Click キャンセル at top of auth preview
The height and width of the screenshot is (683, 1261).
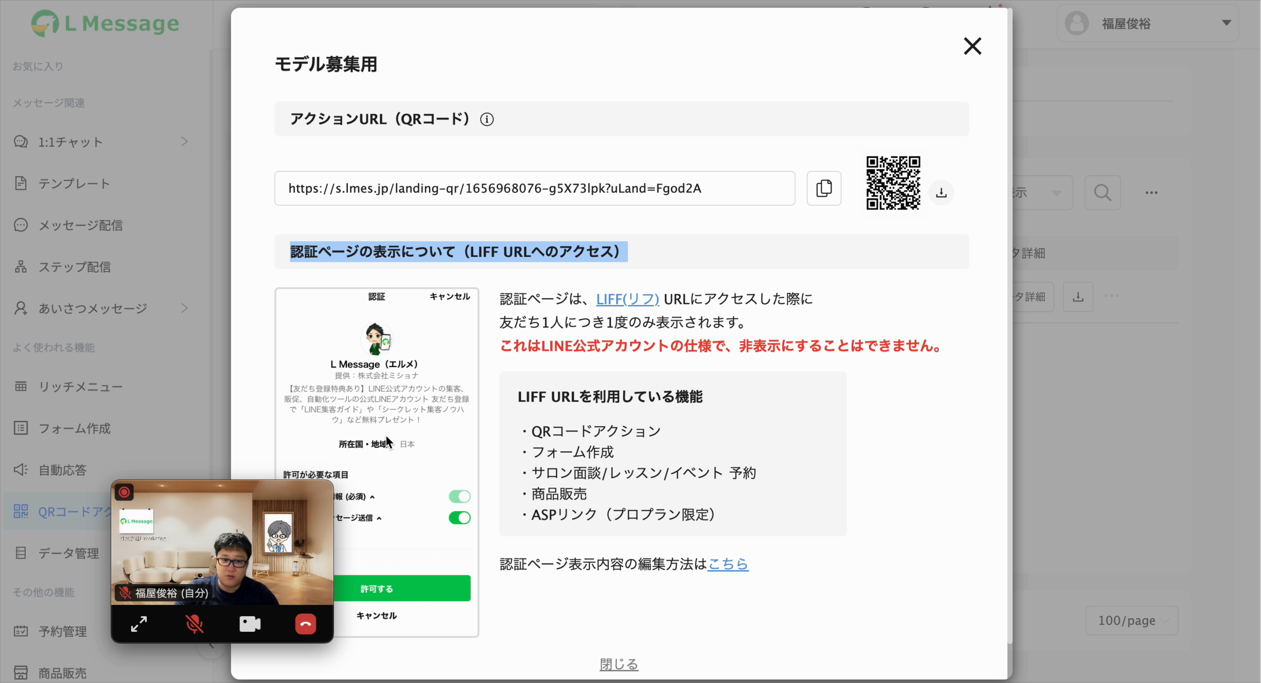point(450,296)
